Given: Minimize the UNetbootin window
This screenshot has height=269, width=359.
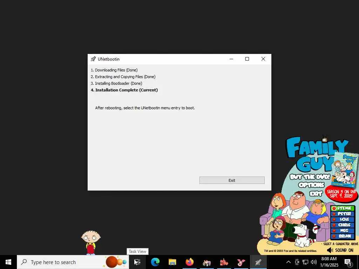Looking at the screenshot, I should [x=231, y=59].
